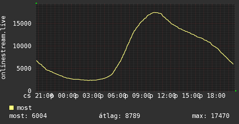Click the green arrow ending the x-axis
239x124 pixels.
(x=236, y=91)
